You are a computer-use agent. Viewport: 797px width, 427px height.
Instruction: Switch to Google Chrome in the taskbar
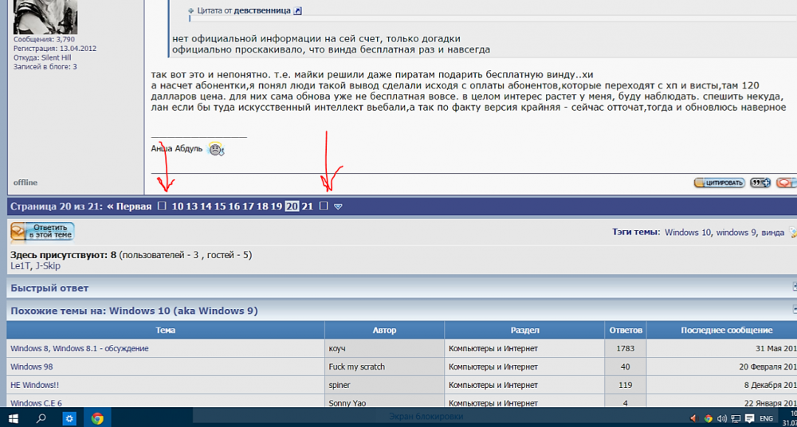coord(97,418)
